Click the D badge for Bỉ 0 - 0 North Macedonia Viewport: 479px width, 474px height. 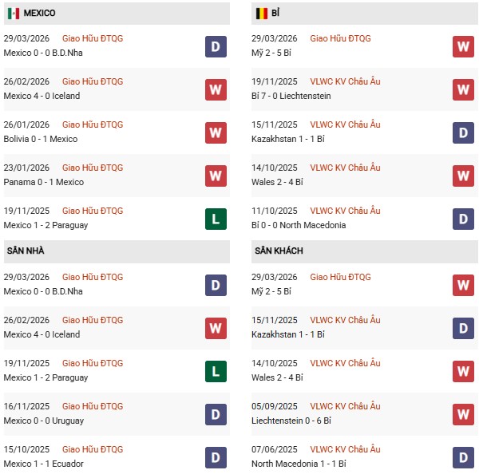[x=464, y=219]
